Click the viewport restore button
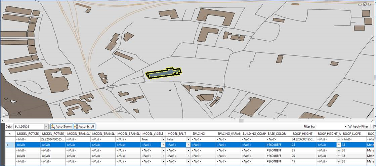The width and height of the screenshot is (376, 166). pyautogui.click(x=365, y=4)
